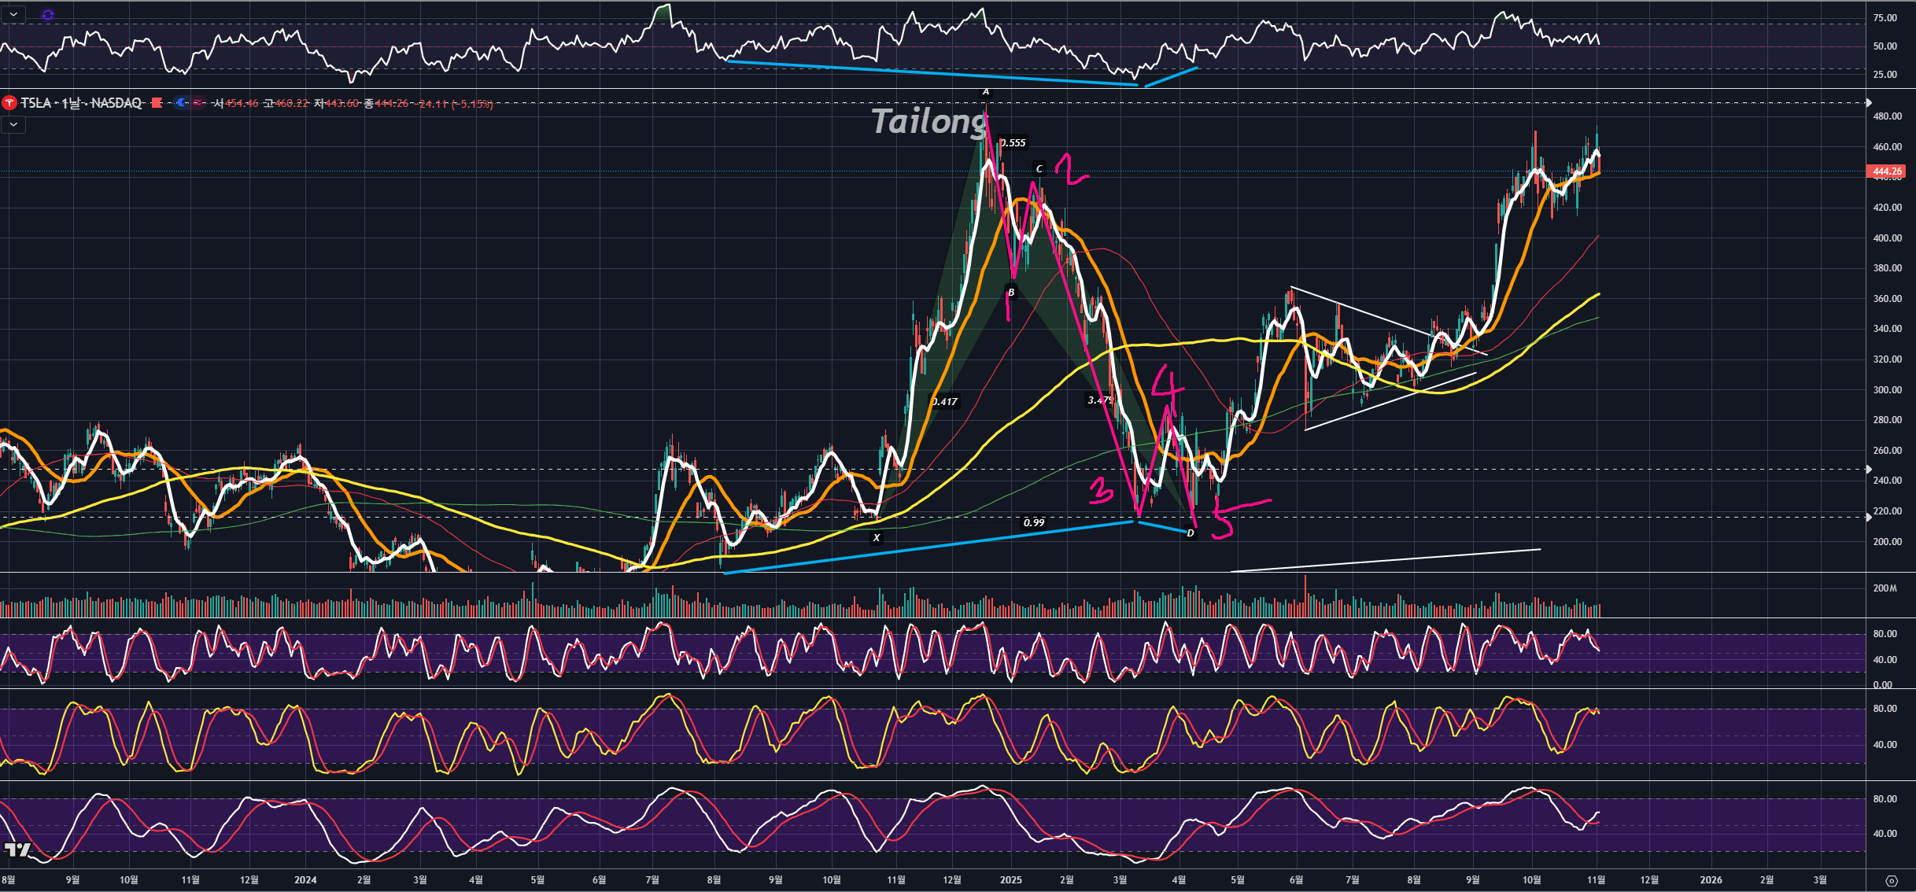Click the red 444.26 current price label
1916x892 pixels.
1886,171
